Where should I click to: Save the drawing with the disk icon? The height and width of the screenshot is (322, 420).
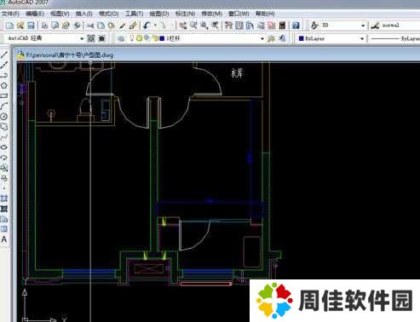[x=31, y=26]
